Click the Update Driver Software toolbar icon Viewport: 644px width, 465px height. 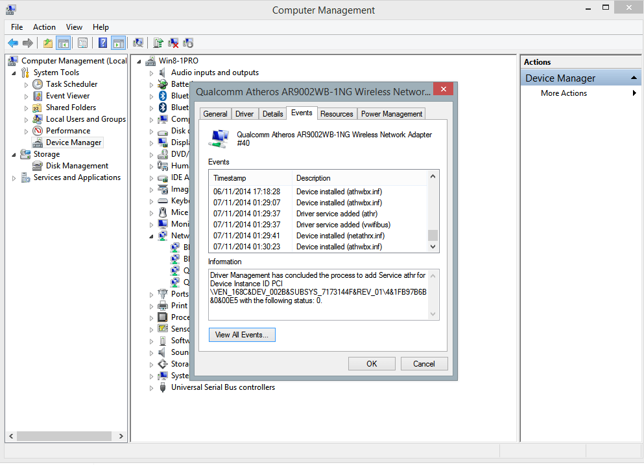(158, 43)
